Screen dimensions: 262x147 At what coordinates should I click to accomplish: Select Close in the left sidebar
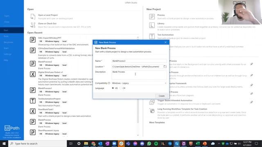7,22
